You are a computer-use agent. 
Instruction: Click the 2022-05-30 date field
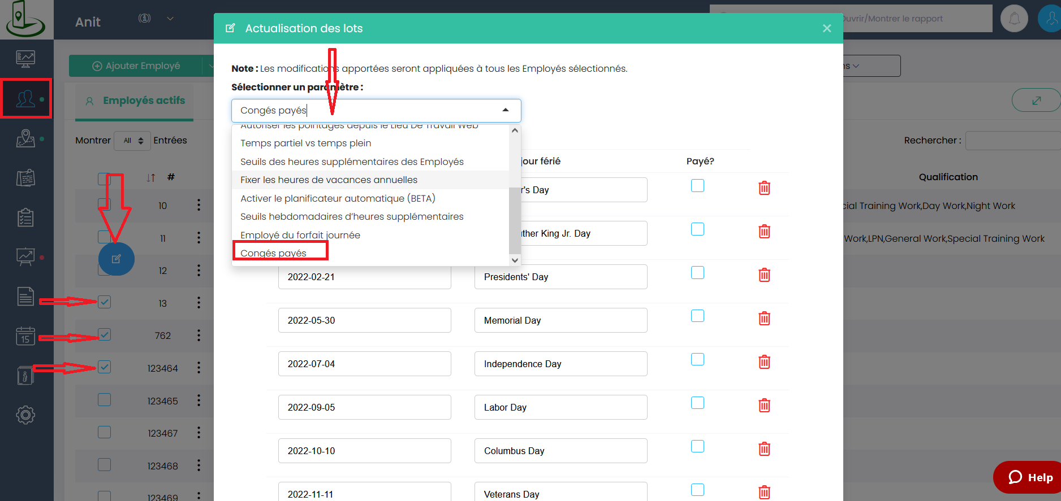(364, 320)
